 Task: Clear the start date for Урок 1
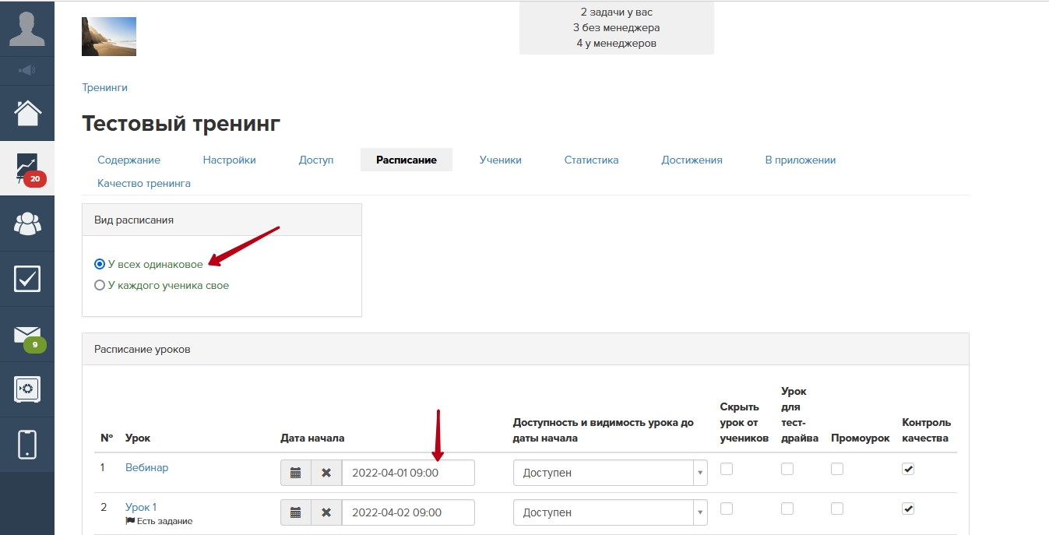(326, 512)
